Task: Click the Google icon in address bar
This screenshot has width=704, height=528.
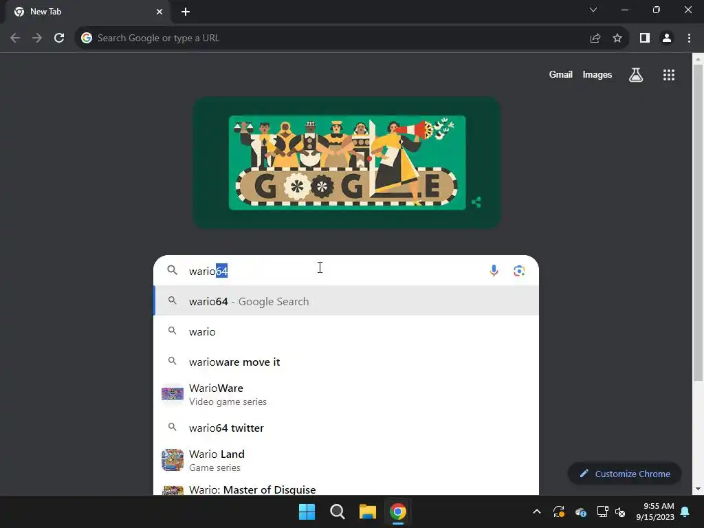Action: (x=87, y=38)
